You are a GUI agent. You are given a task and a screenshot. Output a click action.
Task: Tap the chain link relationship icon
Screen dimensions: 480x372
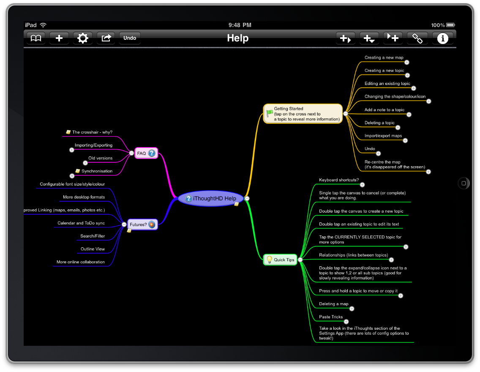(417, 38)
